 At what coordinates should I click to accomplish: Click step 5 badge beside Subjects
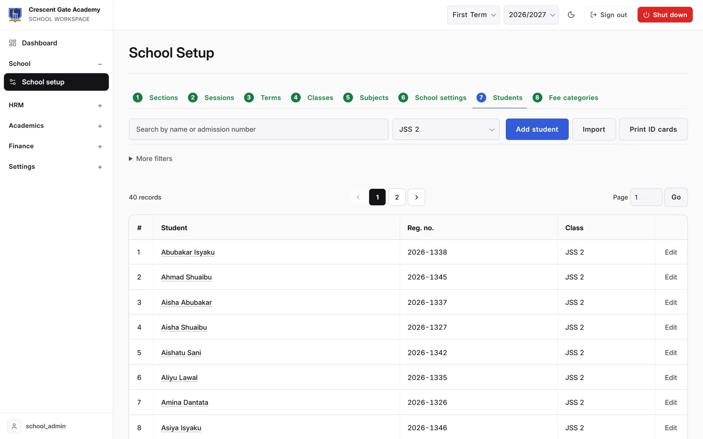click(348, 98)
